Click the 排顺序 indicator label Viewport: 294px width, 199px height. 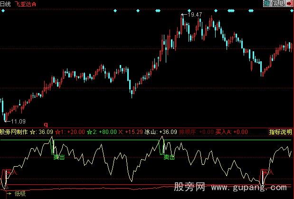coord(187,132)
